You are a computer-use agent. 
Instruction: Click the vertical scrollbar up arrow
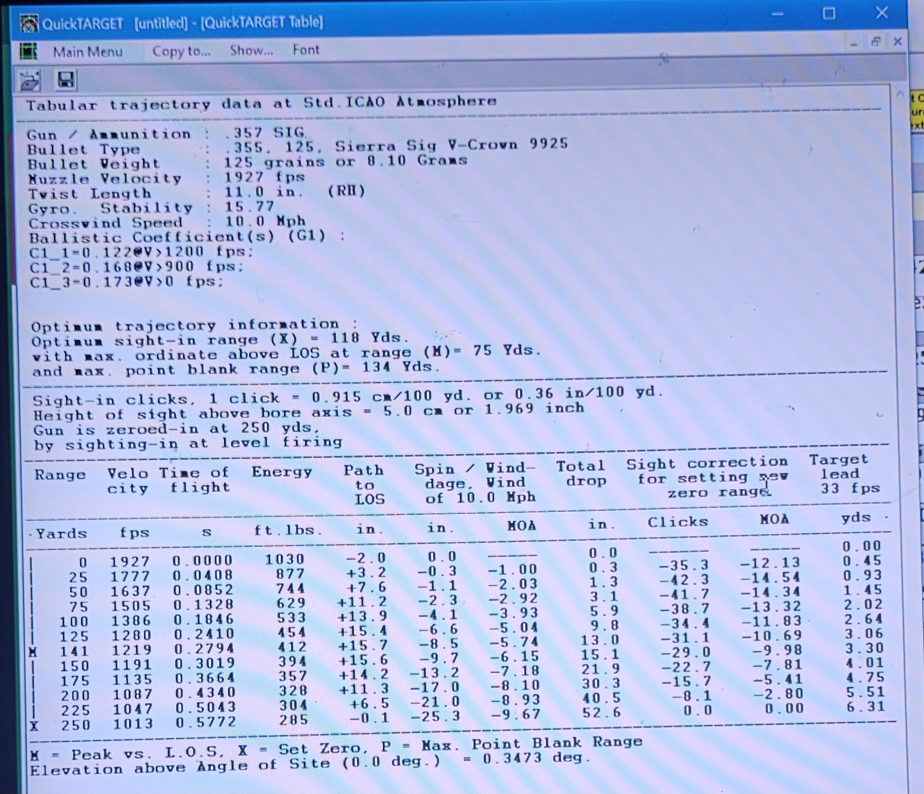(900, 94)
